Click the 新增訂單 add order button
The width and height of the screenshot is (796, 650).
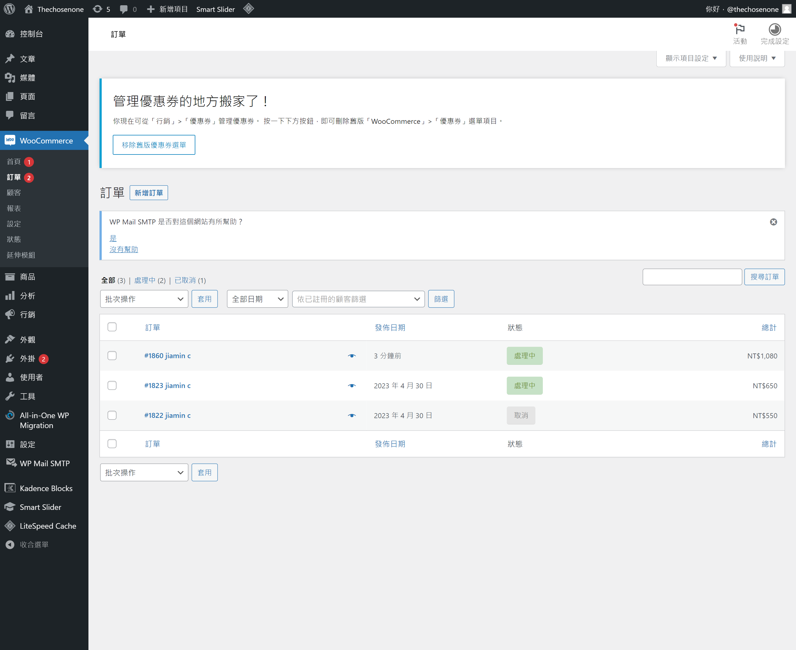click(149, 193)
